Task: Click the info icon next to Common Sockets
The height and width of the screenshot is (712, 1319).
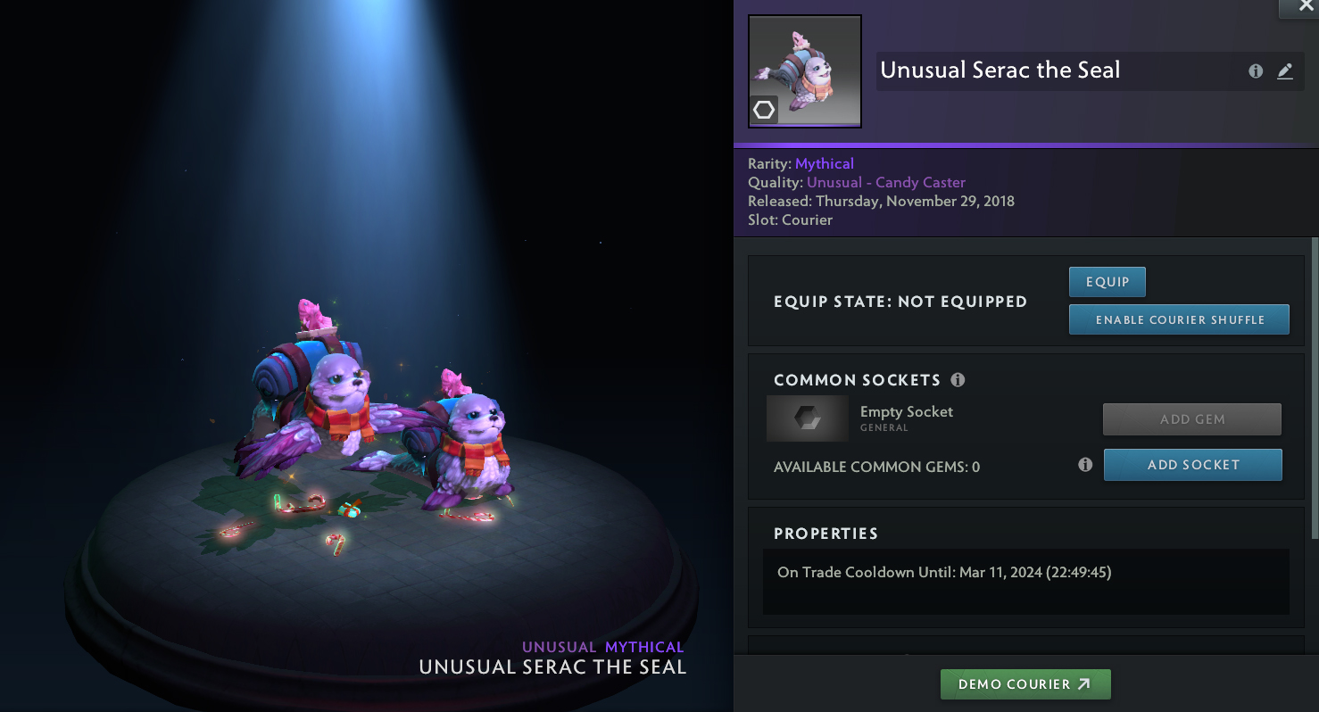Action: click(x=958, y=380)
